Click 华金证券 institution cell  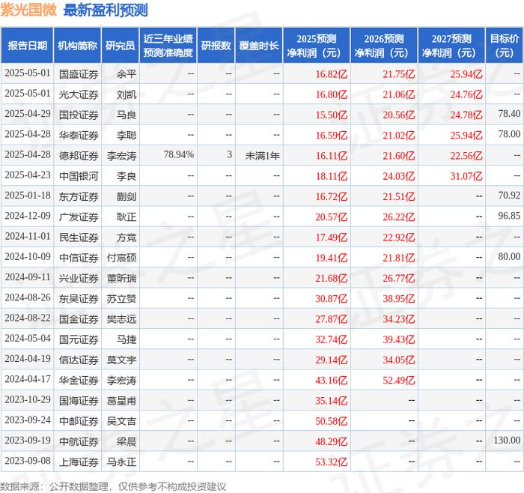pyautogui.click(x=79, y=381)
